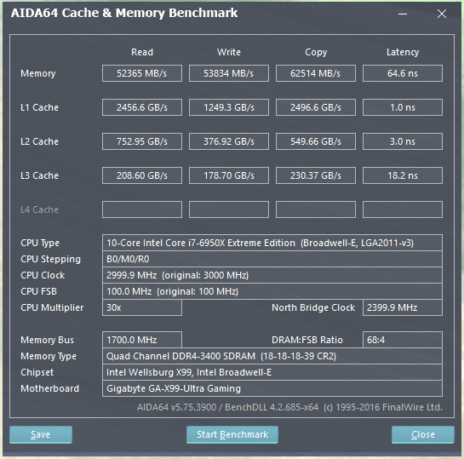The image size is (464, 459).
Task: Select L3 Cache Write 178.70 GB/s
Action: 229,175
